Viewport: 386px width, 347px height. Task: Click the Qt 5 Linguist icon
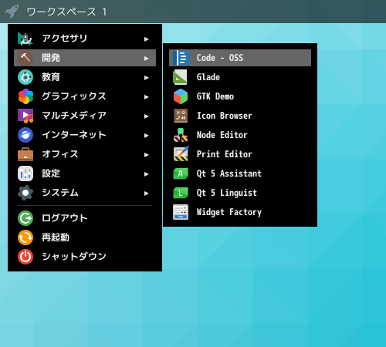[181, 193]
